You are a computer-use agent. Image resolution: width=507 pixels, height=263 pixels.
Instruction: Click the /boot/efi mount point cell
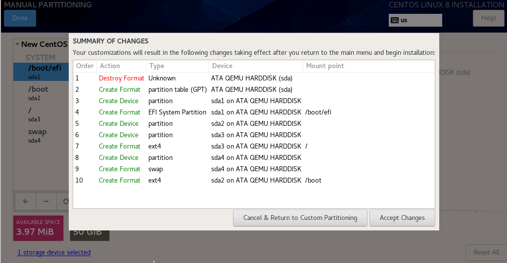318,113
